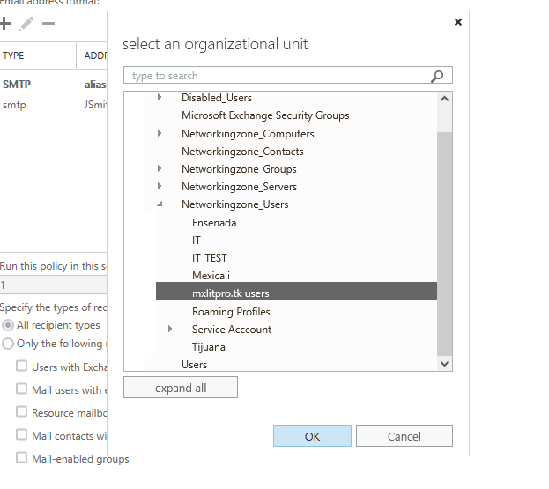549x489 pixels.
Task: Select the All recipient types radio button
Action: [8, 325]
